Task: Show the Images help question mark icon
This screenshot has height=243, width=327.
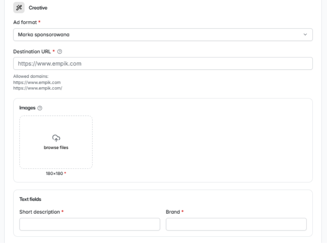Action: [40, 108]
